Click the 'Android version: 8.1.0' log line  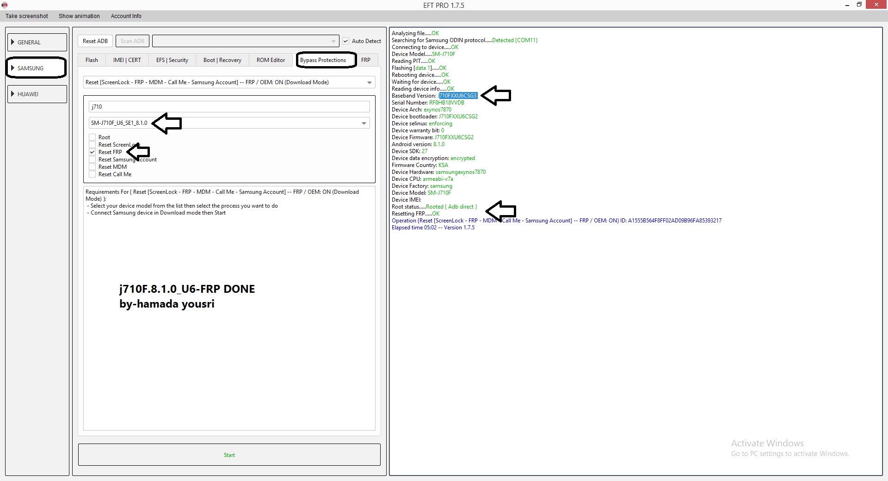click(x=418, y=144)
